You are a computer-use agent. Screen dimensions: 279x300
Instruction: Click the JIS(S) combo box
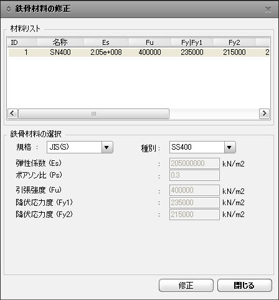click(80, 147)
